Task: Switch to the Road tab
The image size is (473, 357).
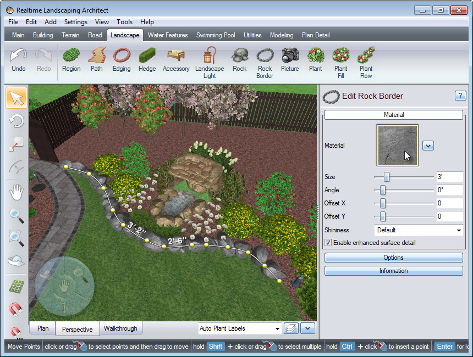Action: [95, 35]
